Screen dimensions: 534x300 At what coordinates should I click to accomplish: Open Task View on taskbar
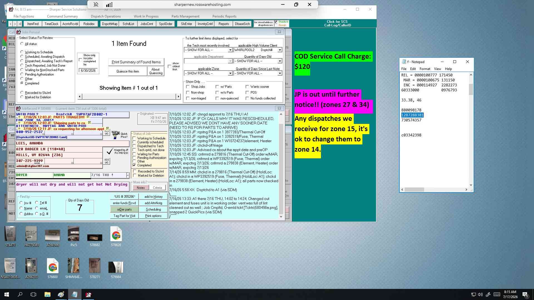coord(33,294)
